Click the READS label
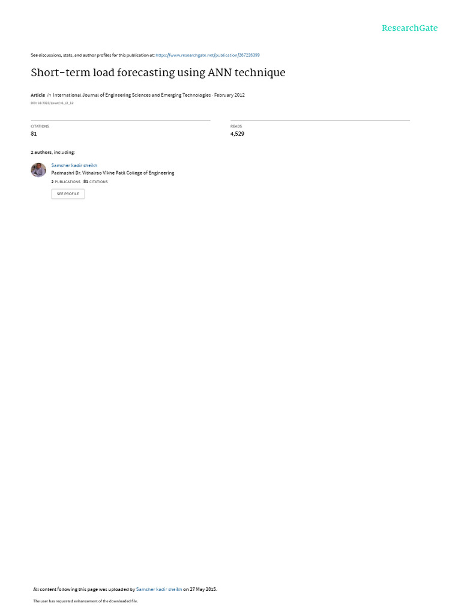The image size is (461, 615). pos(236,126)
